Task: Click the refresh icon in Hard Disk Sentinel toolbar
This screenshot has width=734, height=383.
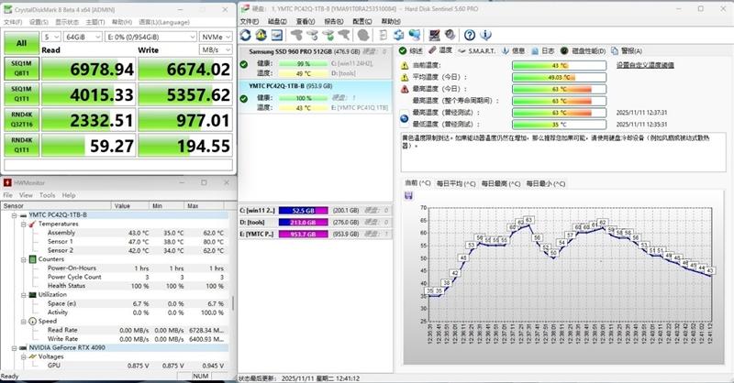Action: 248,34
